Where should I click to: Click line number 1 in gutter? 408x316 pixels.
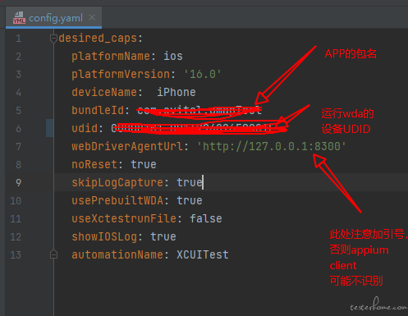[19, 39]
